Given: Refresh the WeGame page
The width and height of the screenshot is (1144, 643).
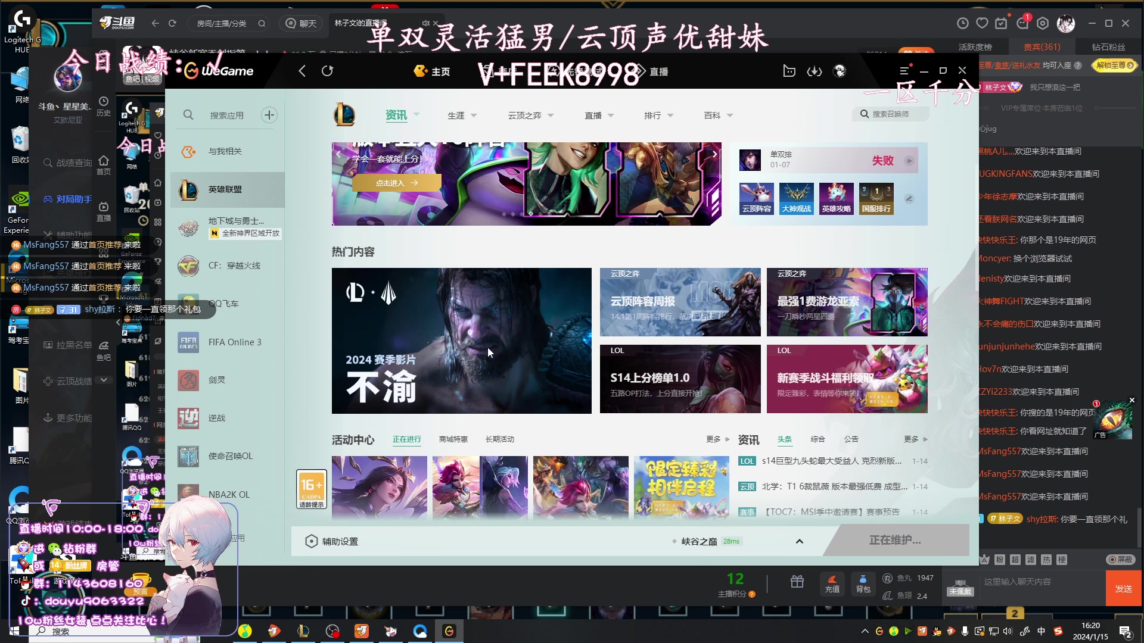Looking at the screenshot, I should tap(327, 71).
